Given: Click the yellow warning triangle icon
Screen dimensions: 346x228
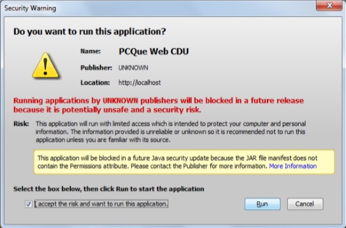Looking at the screenshot, I should (x=45, y=66).
